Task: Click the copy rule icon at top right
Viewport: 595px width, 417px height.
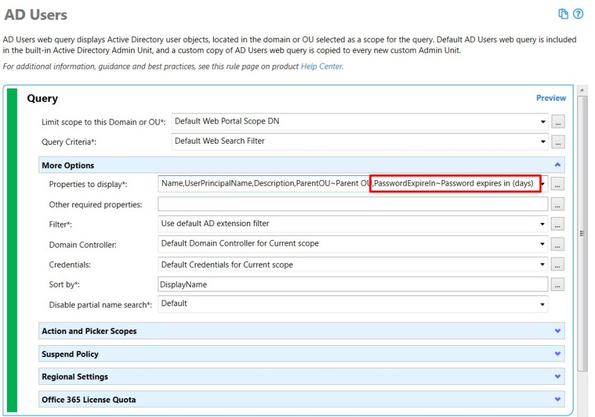Action: point(563,14)
